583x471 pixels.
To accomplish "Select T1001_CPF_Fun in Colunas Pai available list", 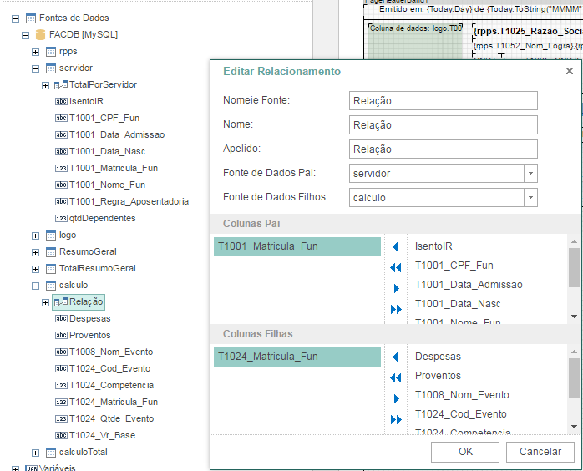I will point(454,266).
